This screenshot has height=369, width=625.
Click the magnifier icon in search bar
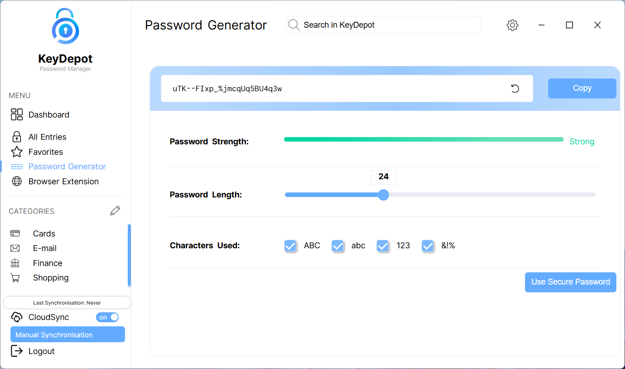coord(294,25)
